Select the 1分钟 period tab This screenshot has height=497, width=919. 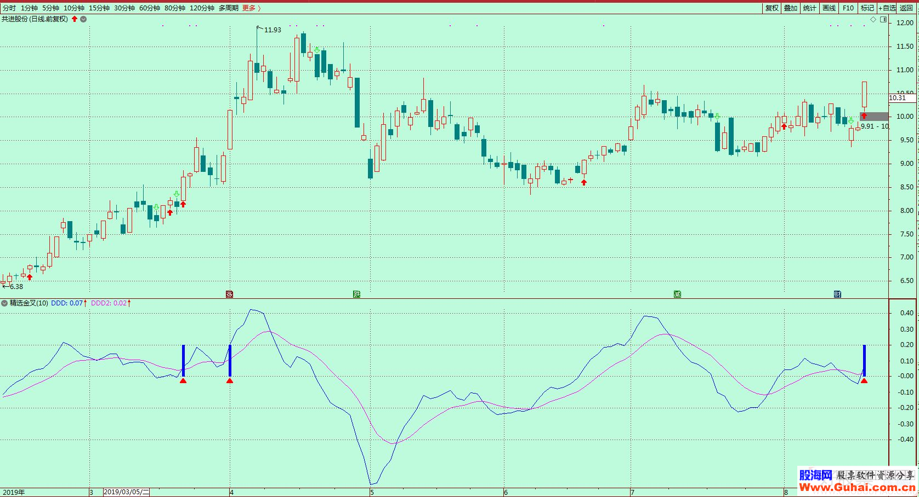(x=29, y=8)
